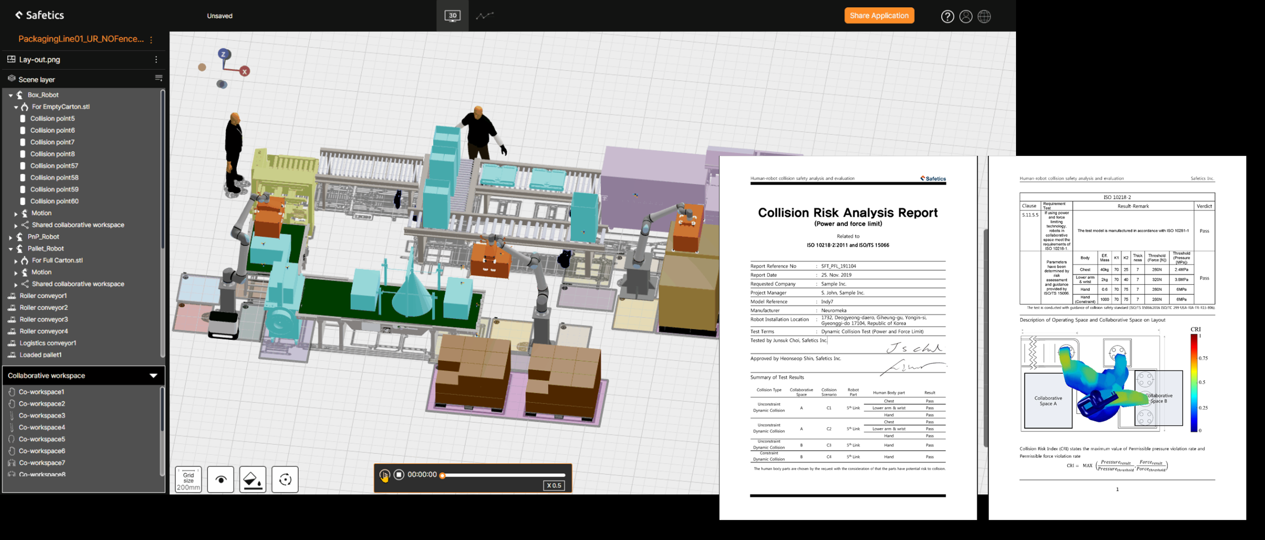Open project name three-dot options menu
This screenshot has height=540, width=1265.
click(x=151, y=40)
